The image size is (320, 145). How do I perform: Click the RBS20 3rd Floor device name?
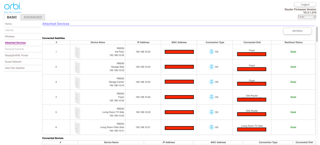coord(117,52)
